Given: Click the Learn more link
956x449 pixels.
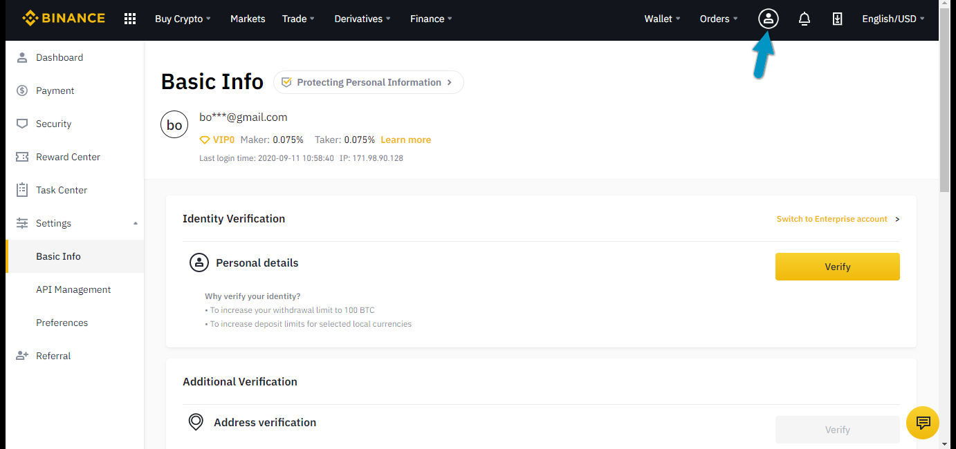Looking at the screenshot, I should (406, 140).
